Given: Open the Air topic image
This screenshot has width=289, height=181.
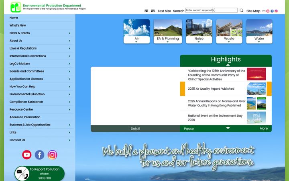Looking at the screenshot, I should [x=136, y=28].
